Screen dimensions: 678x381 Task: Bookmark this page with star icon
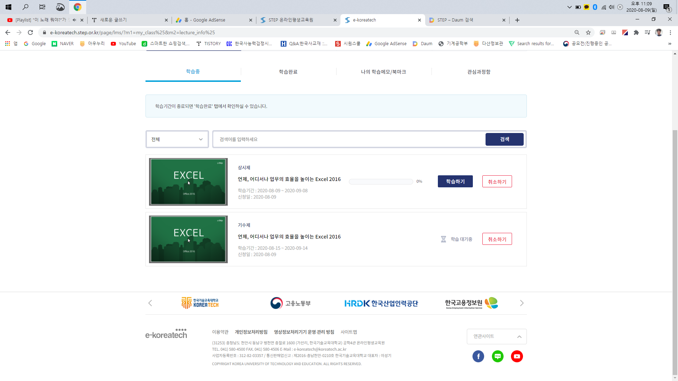(588, 32)
